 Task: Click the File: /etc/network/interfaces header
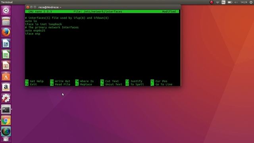98,12
